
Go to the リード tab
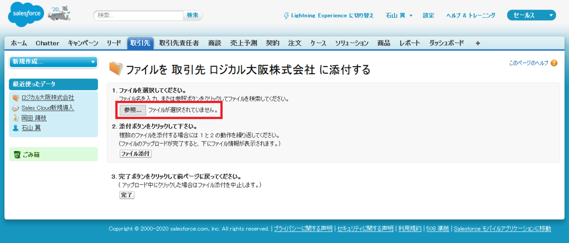click(x=114, y=43)
